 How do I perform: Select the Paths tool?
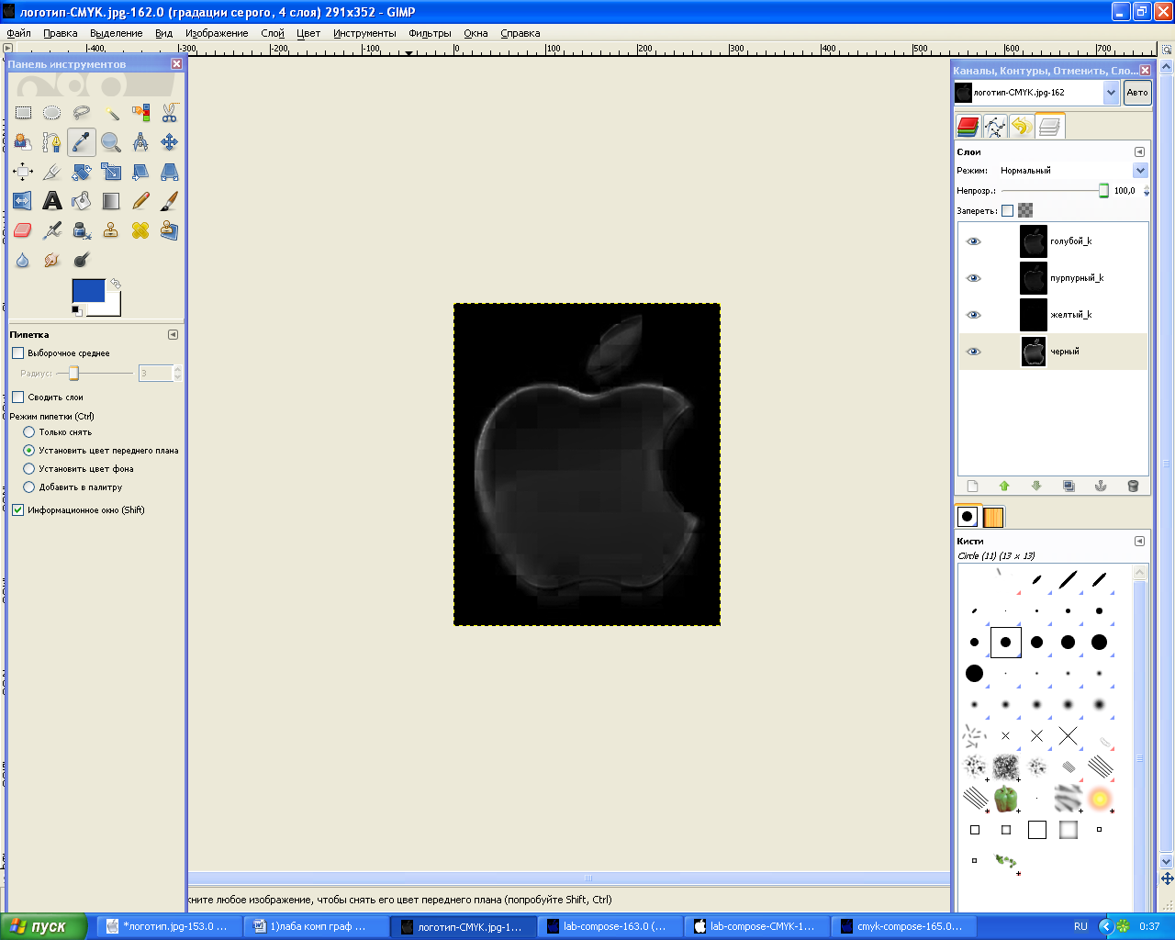coord(52,142)
